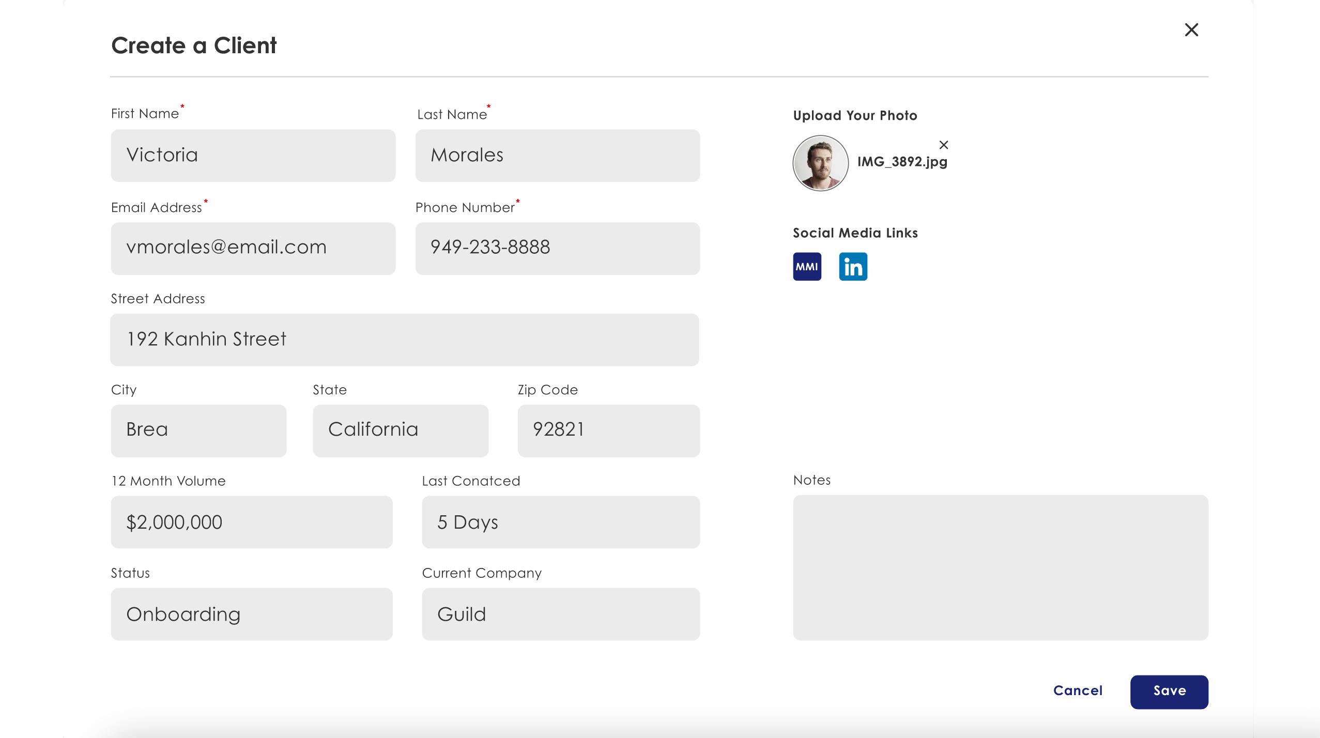
Task: Open the Status field showing Onboarding
Action: click(252, 614)
